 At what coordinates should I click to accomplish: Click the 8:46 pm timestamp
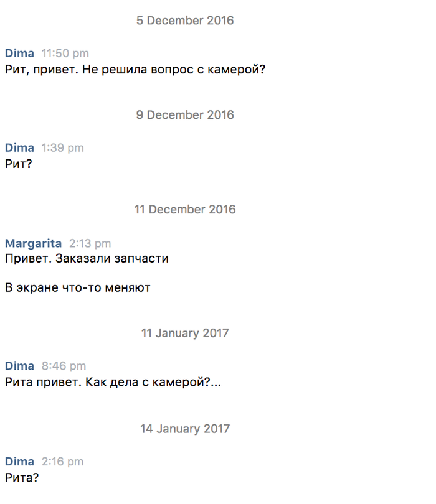(64, 366)
